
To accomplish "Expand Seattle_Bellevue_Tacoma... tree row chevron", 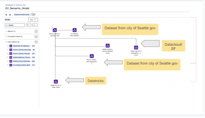I will [8, 57].
